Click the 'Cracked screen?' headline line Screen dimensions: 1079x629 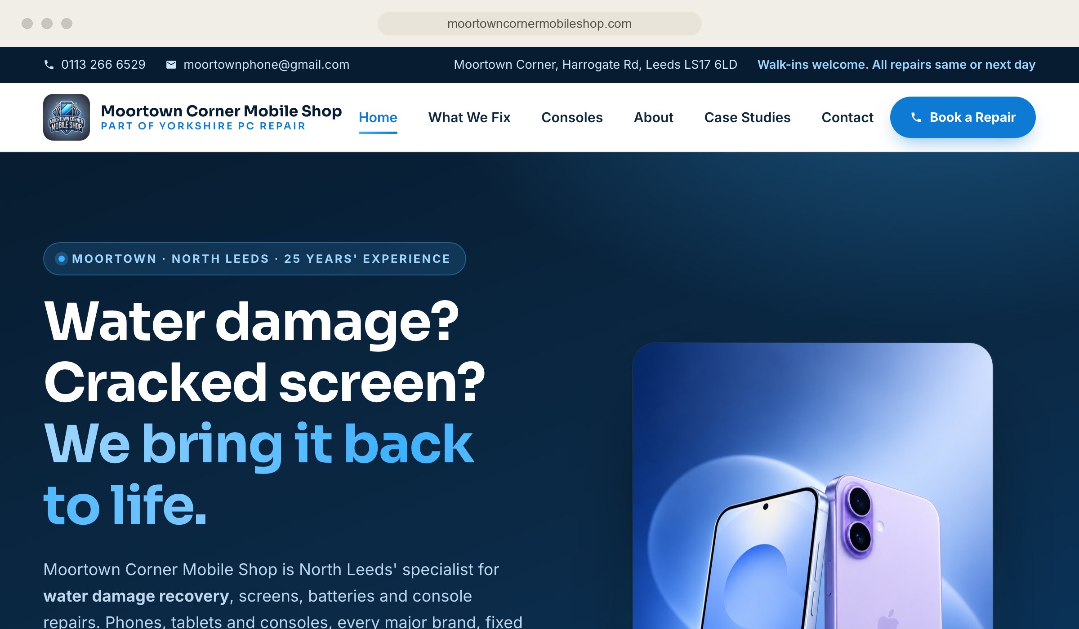click(264, 382)
